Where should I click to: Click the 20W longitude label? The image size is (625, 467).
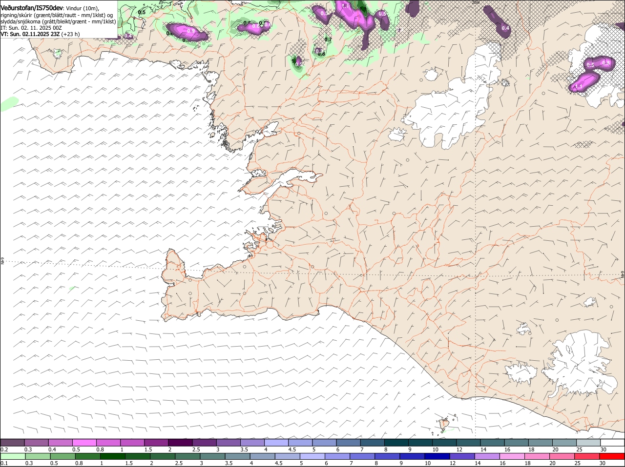pyautogui.click(x=476, y=2)
